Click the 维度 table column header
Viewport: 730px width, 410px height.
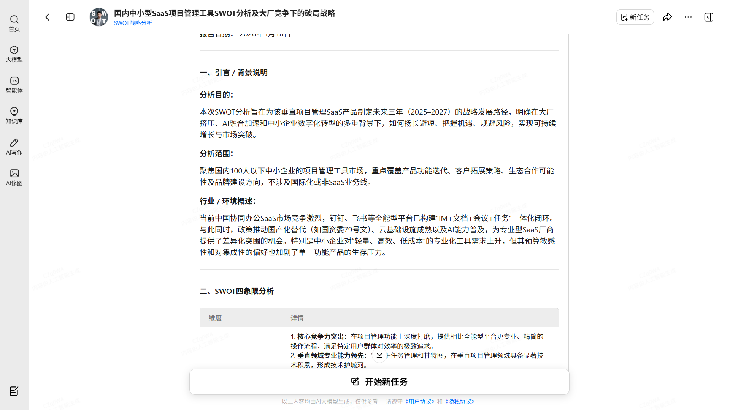(215, 318)
